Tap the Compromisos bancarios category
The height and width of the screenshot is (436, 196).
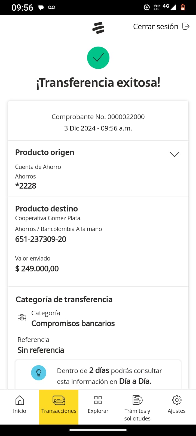tap(73, 323)
